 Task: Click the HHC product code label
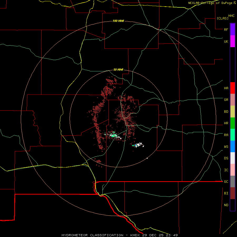coord(231,16)
